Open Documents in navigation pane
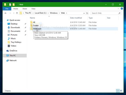This screenshot has width=126, height=95. pyautogui.click(x=15, y=31)
